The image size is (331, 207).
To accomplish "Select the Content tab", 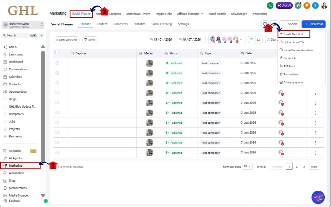I will click(102, 24).
